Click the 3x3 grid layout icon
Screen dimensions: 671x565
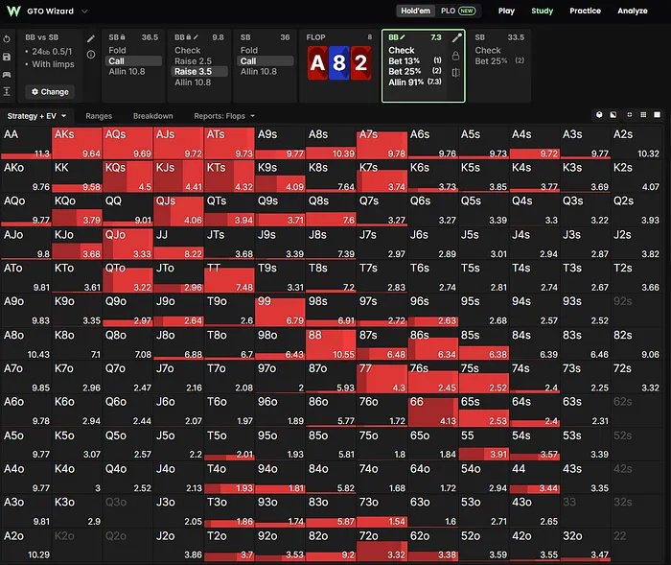tap(643, 115)
